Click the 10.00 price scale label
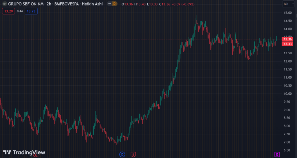Image resolution: width=297 pixels, height=158 pixels. (287, 94)
